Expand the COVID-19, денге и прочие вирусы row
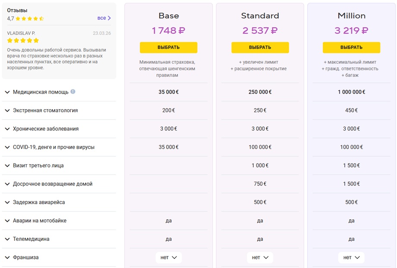This screenshot has height=268, width=397. [59, 147]
